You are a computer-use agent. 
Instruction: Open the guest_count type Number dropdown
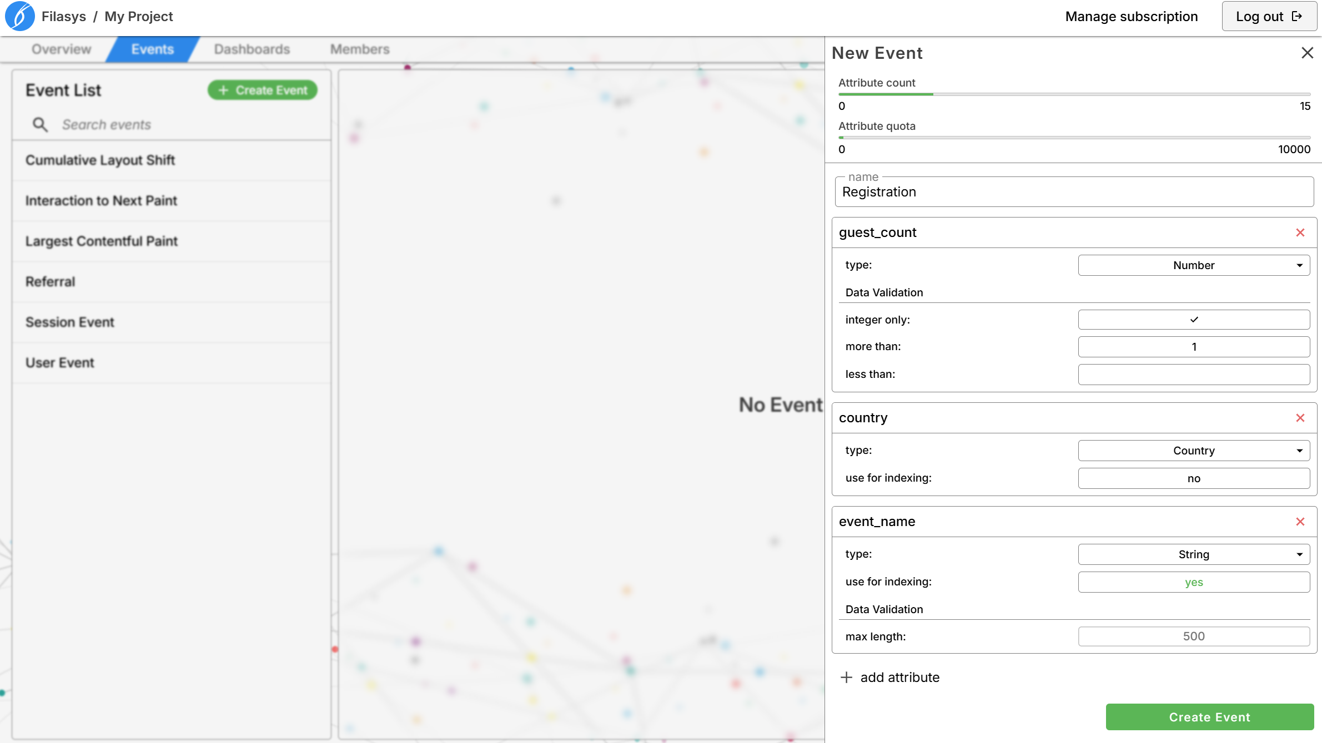coord(1194,265)
